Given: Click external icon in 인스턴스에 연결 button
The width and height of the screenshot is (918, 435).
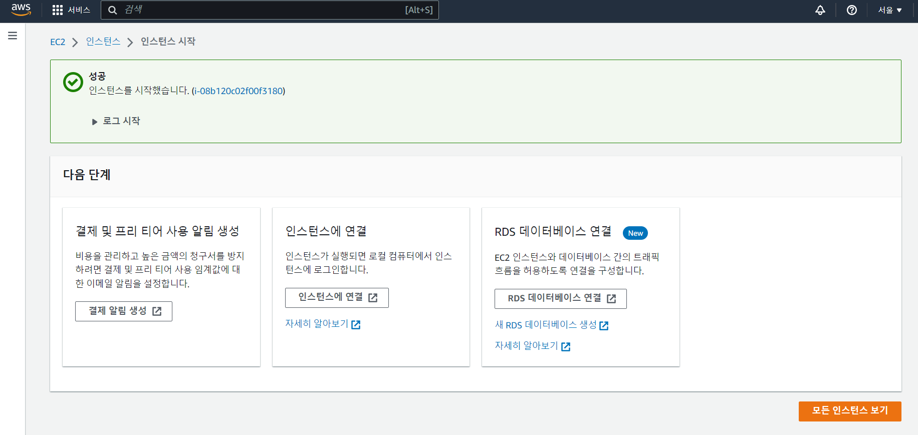Looking at the screenshot, I should [x=373, y=298].
